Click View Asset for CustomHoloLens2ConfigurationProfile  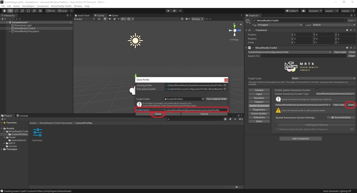click(340, 52)
